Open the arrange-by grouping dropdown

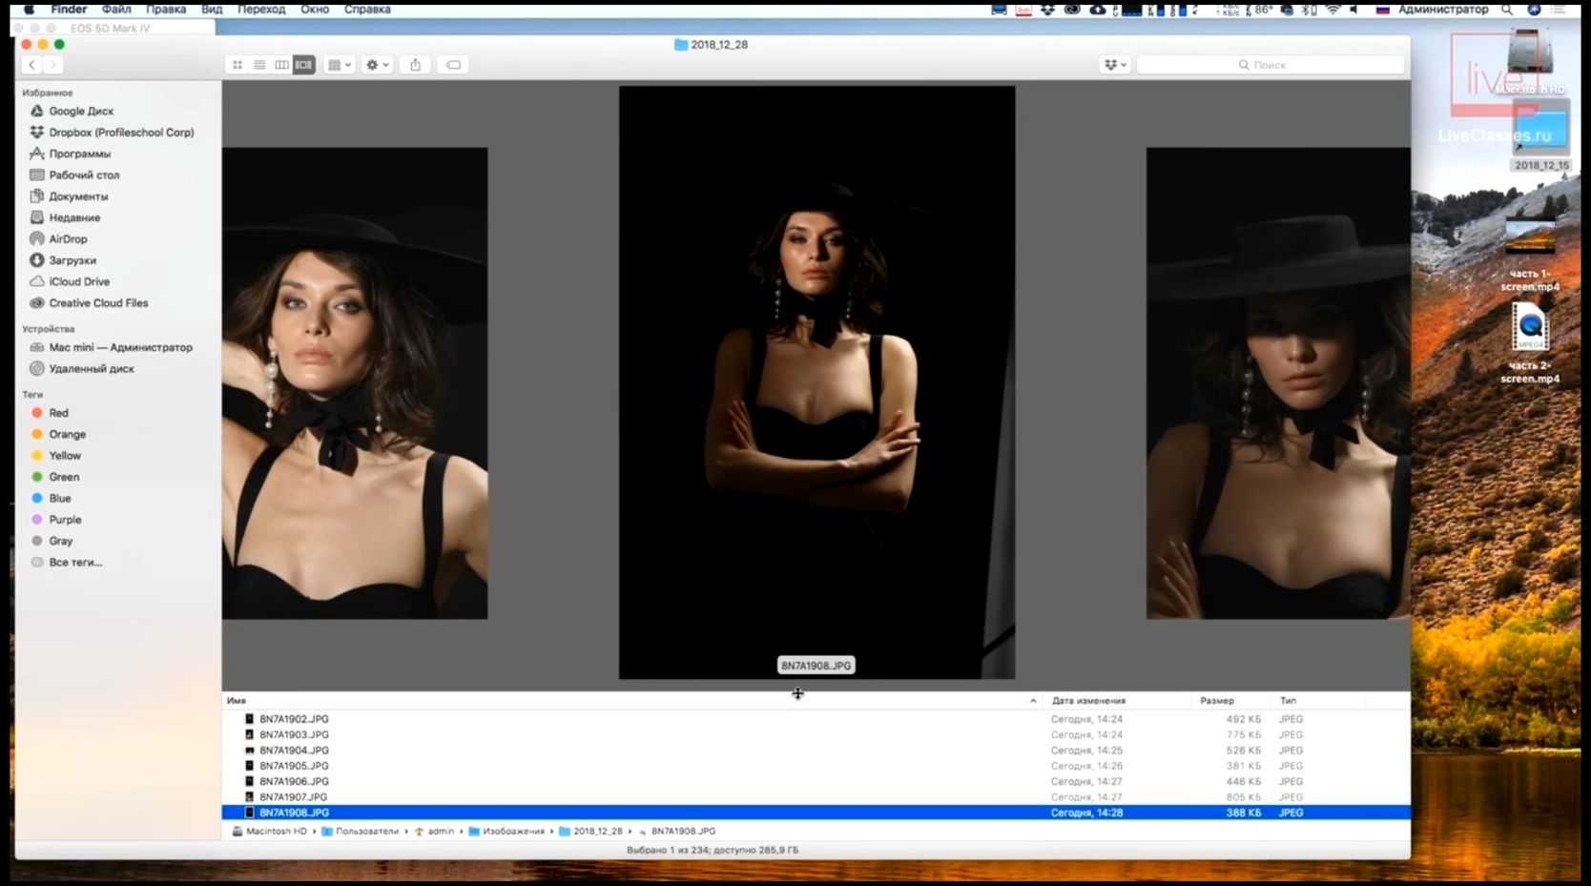340,65
